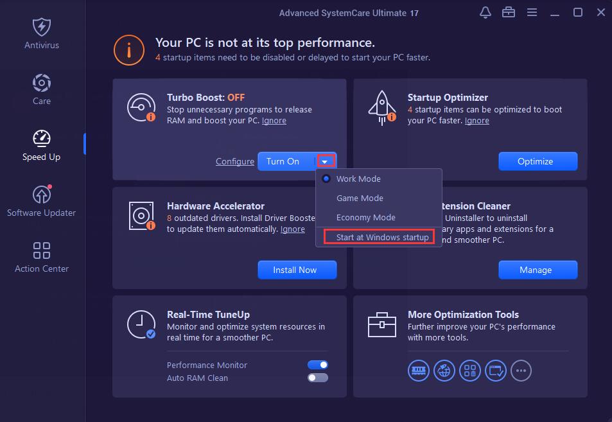Click the 'Your PC is not at its top performance' headline
Screen dimensions: 612x422
point(265,42)
